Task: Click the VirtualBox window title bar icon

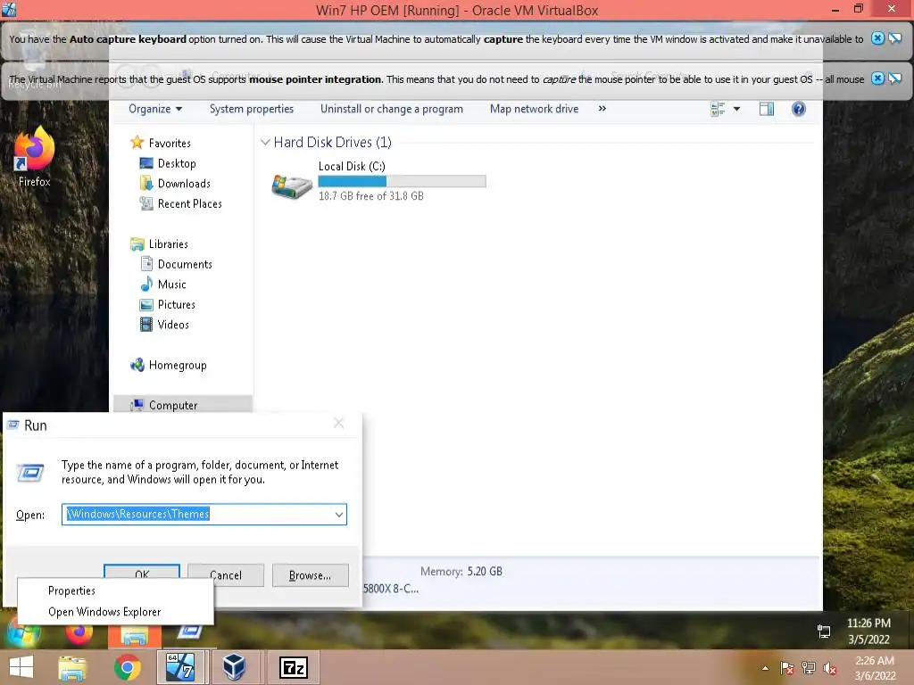Action: [x=9, y=9]
